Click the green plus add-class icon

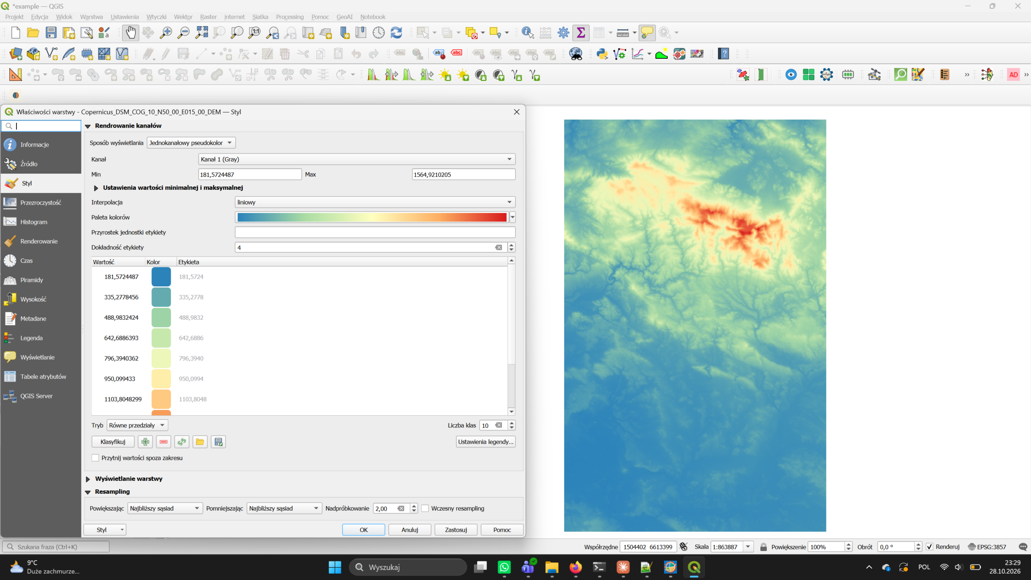coord(145,442)
